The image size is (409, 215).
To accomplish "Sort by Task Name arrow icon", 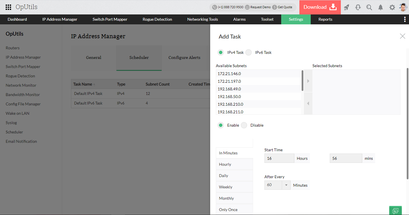I will (x=94, y=84).
